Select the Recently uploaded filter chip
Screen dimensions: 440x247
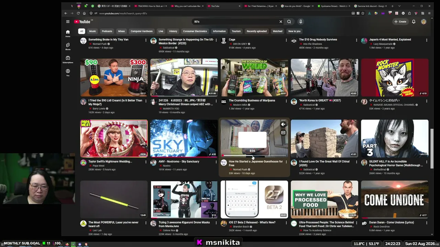click(x=256, y=31)
